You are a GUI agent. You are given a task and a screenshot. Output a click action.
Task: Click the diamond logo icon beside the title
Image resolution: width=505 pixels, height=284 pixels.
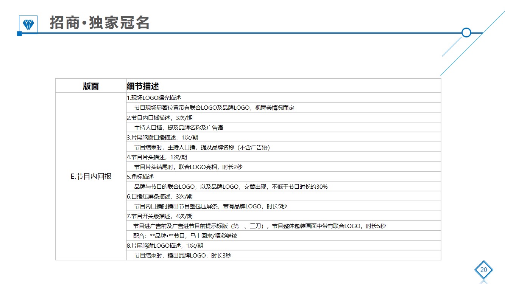[x=28, y=24]
